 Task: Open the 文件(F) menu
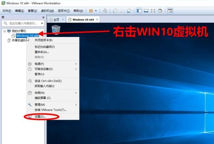(7, 11)
